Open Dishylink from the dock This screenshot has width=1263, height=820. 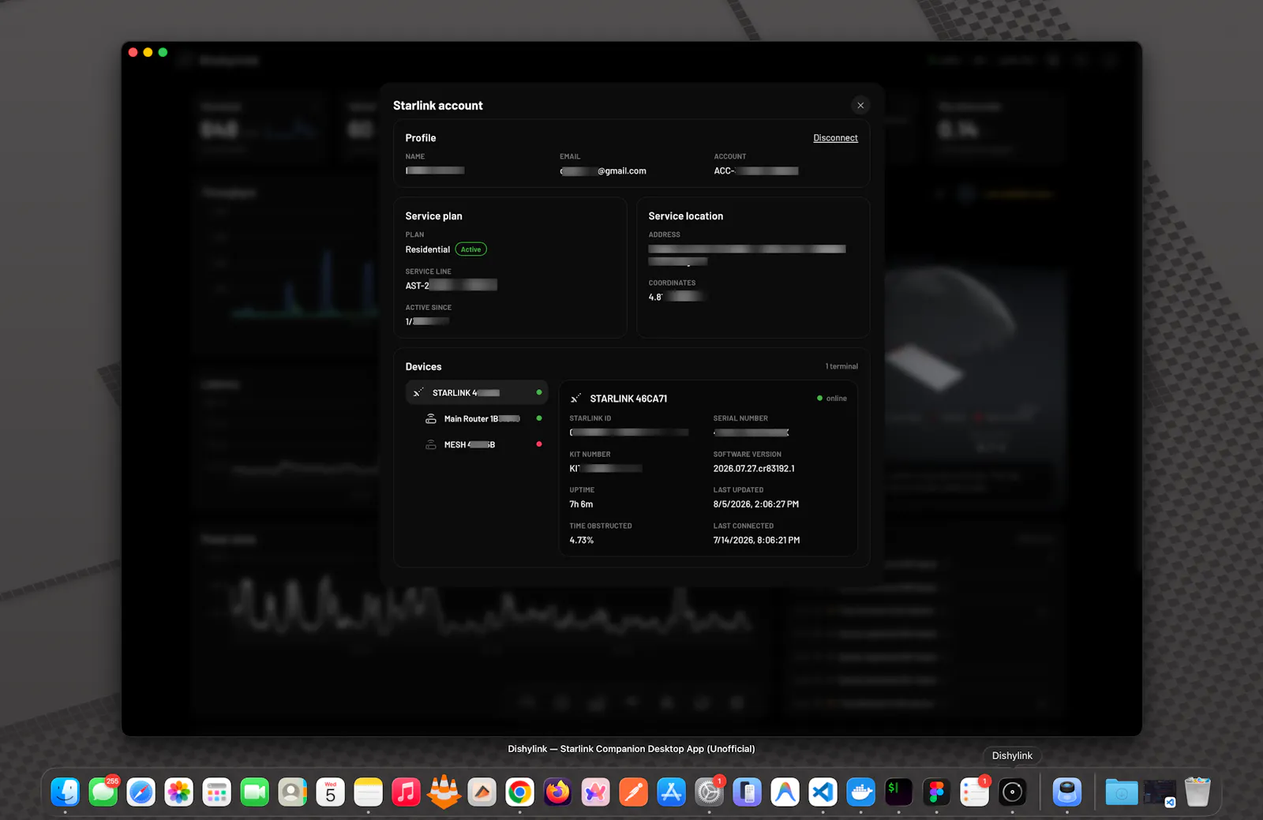(x=1012, y=792)
